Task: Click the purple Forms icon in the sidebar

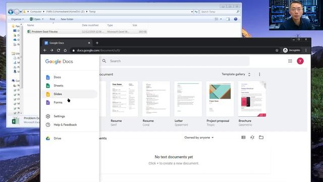Action: tap(48, 103)
